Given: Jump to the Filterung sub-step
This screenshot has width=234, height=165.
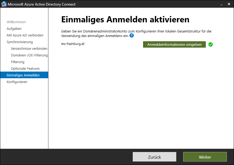Looking at the screenshot, I should 18,62.
